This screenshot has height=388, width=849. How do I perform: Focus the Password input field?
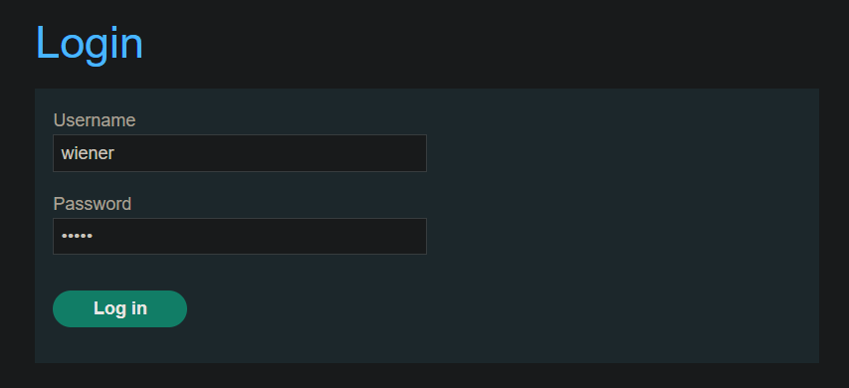coord(240,236)
